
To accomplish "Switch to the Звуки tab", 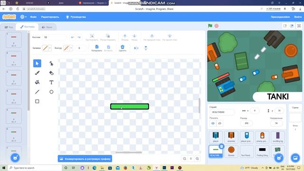I will point(47,27).
